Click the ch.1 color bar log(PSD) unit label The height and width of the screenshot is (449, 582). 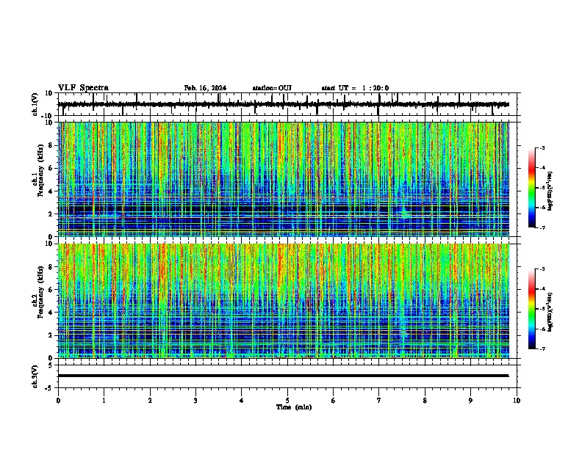550,191
